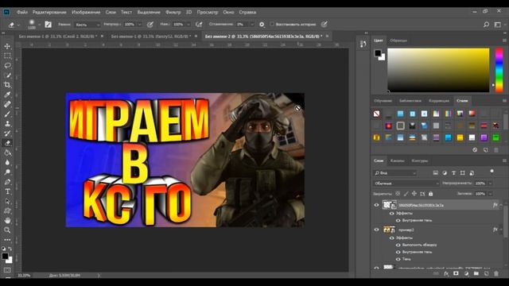Screen dimensions: 509x286
Task: Click the zoom percentage field in status bar
Action: point(24,276)
